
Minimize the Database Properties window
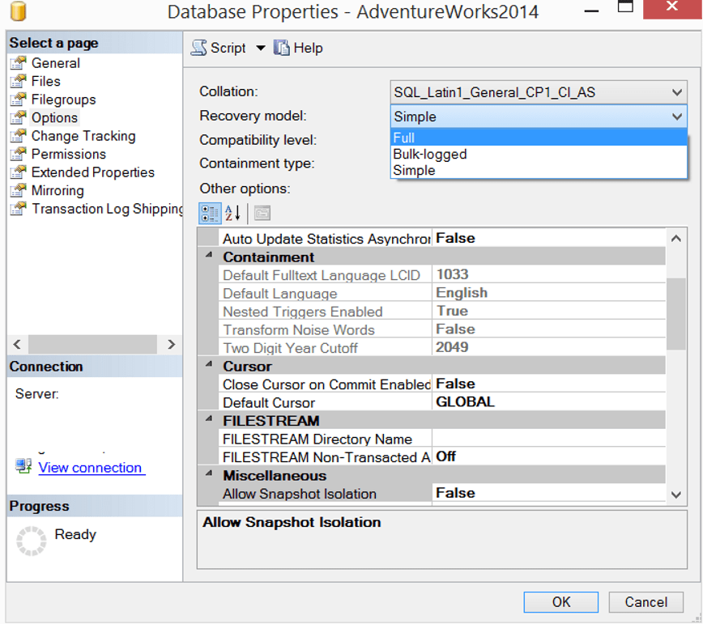coord(592,11)
